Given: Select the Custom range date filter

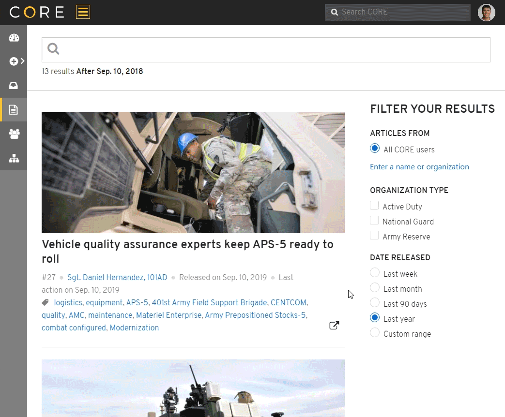Looking at the screenshot, I should tap(375, 332).
